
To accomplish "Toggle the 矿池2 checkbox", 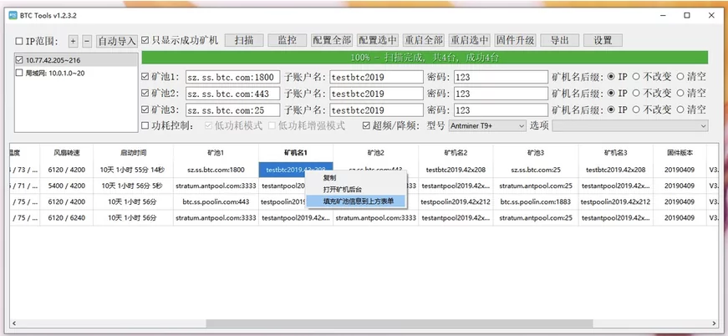I will tap(145, 94).
